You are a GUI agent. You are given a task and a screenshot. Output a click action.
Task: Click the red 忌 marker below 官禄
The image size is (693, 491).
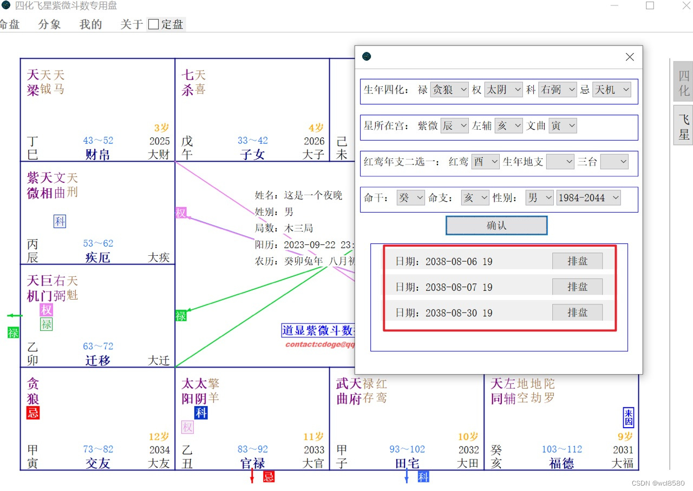(x=269, y=476)
